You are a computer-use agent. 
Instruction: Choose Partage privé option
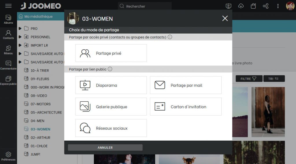(x=111, y=53)
